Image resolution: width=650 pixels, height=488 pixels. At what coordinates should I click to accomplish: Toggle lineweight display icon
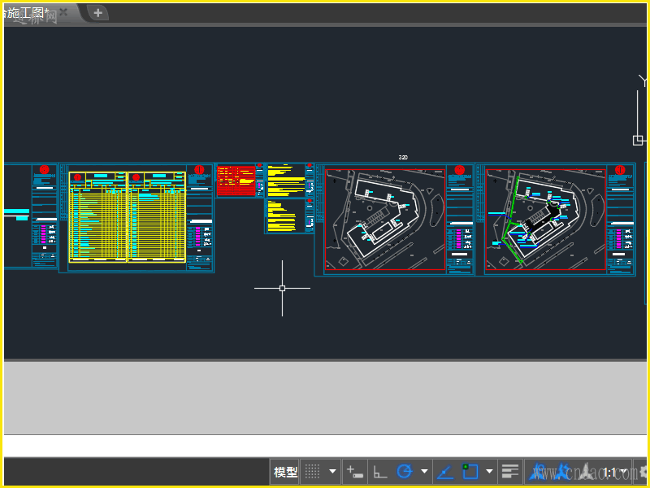(x=510, y=472)
